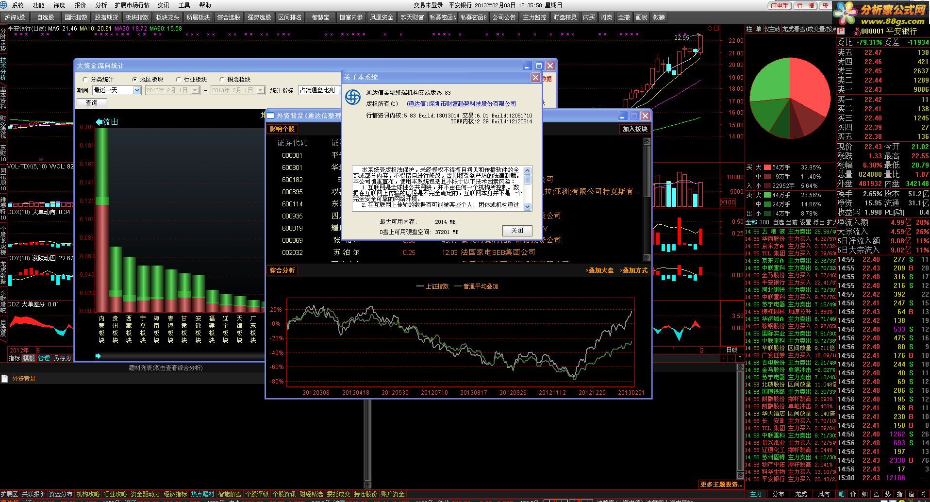Click the document icon beside 外资背景 in the topic list
The width and height of the screenshot is (930, 502).
click(5, 379)
